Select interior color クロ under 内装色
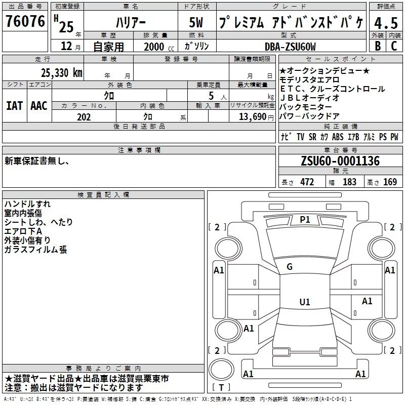405x405 pixels. (148, 117)
